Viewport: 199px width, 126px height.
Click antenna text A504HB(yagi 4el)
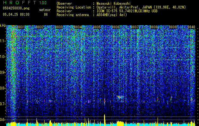pos(112,15)
